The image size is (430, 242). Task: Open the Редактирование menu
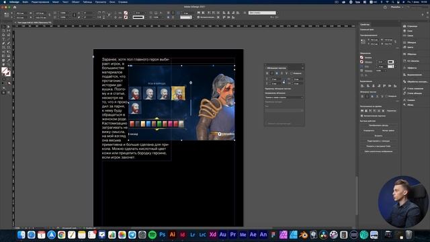click(x=40, y=2)
